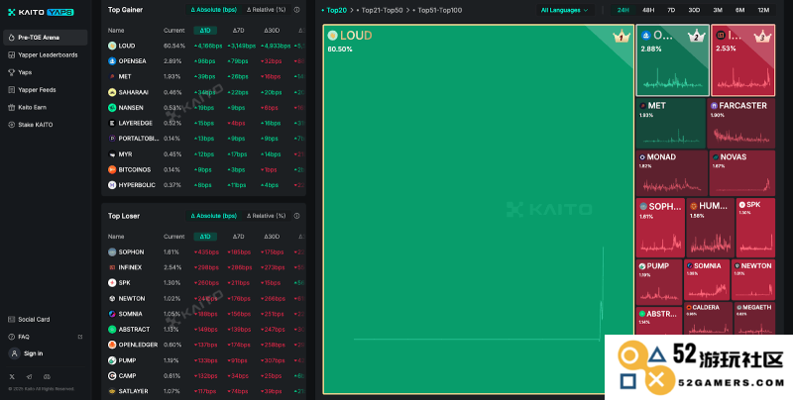Click the Top Loser info icon
Screen dimensions: 793x400
pyautogui.click(x=296, y=216)
